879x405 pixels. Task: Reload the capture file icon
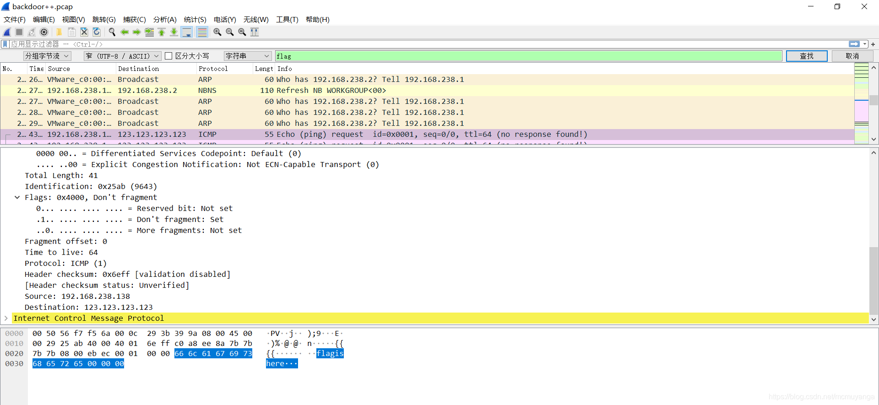pos(97,32)
